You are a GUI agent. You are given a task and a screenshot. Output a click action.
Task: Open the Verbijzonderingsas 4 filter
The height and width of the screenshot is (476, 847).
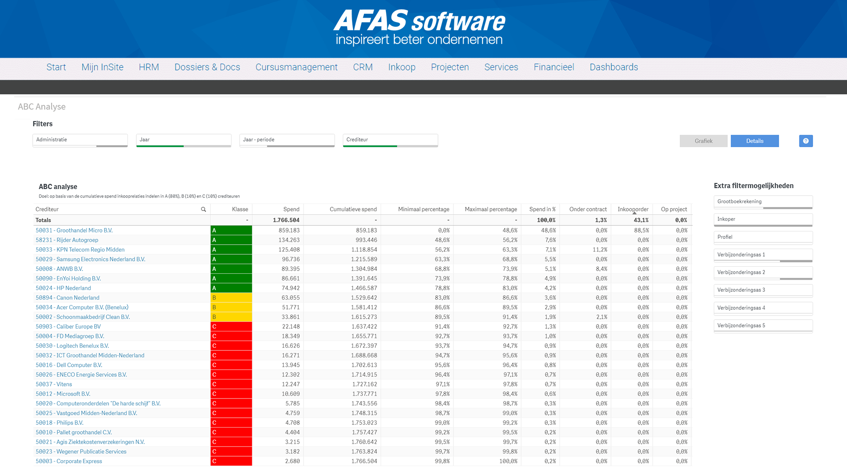click(x=763, y=308)
